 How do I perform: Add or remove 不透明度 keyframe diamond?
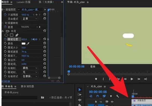(x=37, y=15)
